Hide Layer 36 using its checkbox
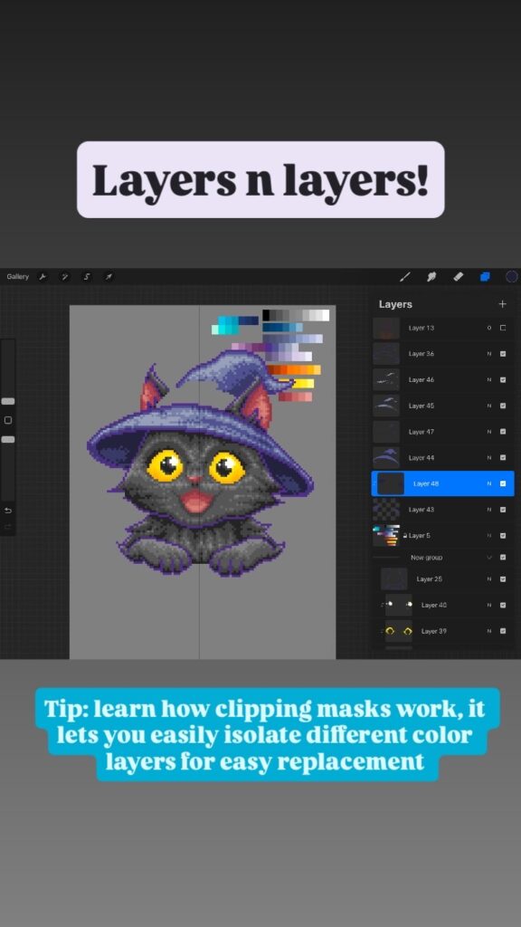 503,354
